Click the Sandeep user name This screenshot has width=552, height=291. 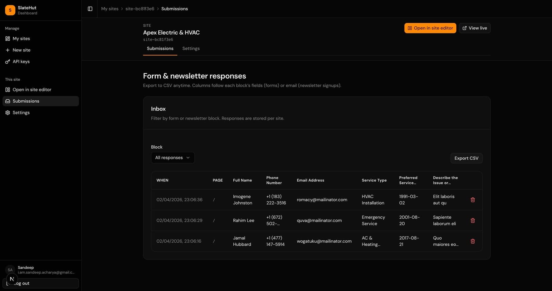click(x=26, y=268)
